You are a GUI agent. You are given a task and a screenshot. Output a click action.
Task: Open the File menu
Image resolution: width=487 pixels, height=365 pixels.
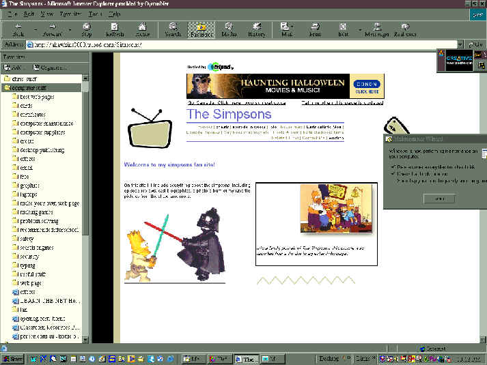click(12, 14)
